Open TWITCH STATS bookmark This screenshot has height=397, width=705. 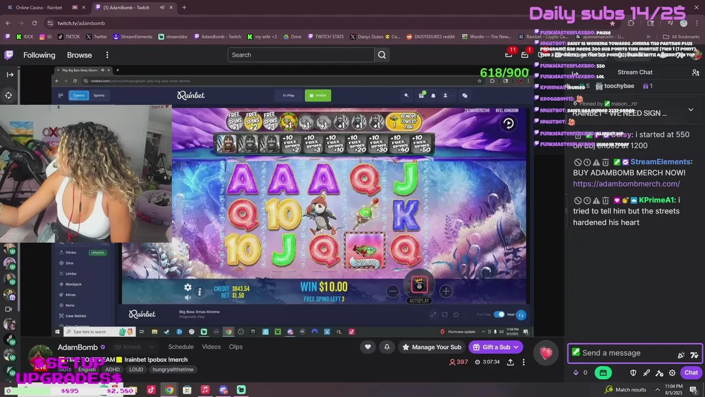pyautogui.click(x=325, y=36)
